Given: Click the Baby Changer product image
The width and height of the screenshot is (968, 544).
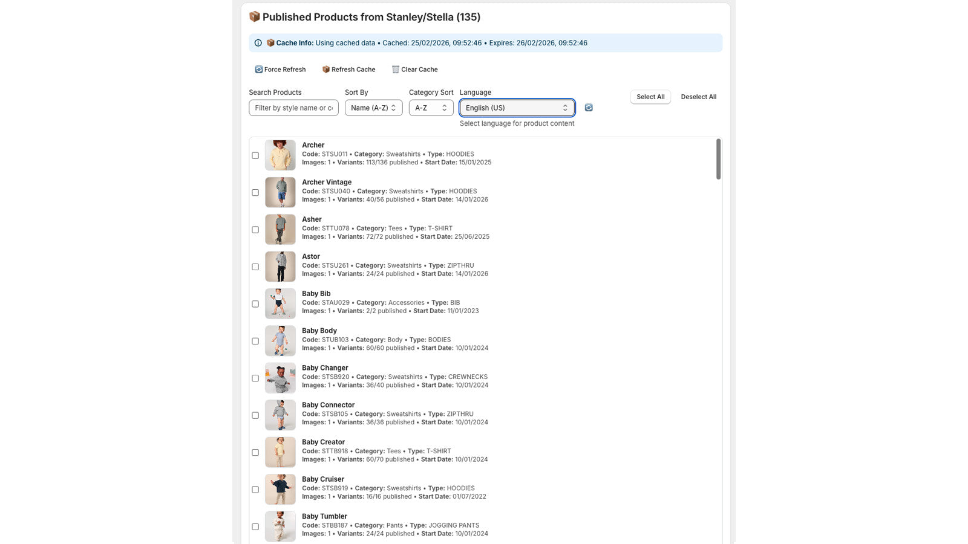Looking at the screenshot, I should click(280, 378).
